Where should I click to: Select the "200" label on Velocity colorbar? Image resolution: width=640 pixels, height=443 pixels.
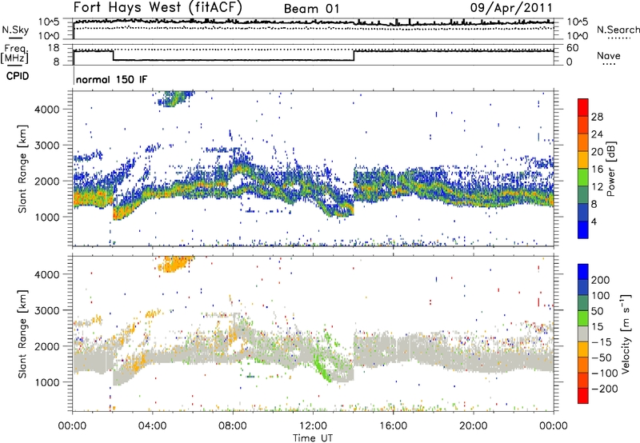(x=601, y=280)
